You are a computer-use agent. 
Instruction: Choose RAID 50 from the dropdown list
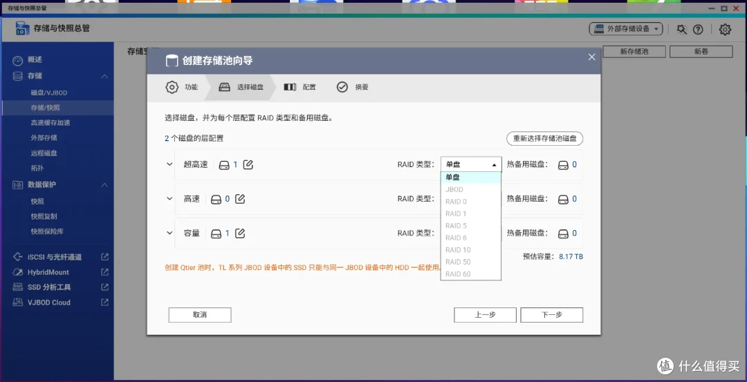pyautogui.click(x=471, y=262)
